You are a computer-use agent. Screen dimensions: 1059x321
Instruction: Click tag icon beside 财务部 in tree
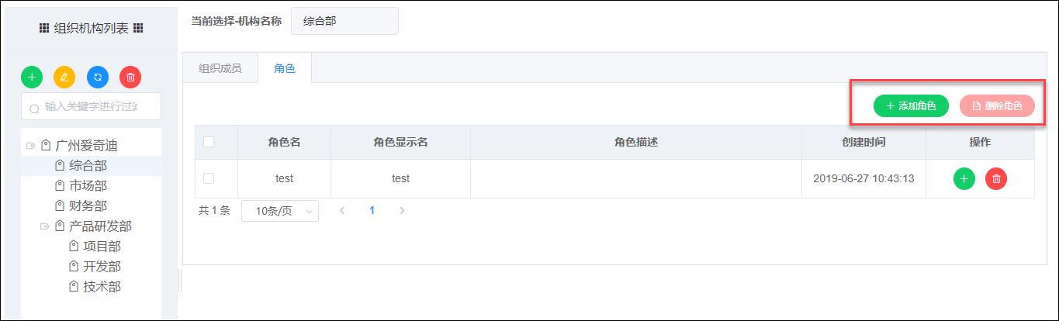click(60, 205)
